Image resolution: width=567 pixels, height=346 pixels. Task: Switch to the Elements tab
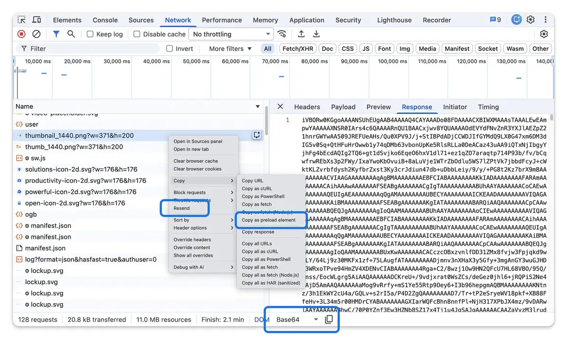tap(67, 20)
